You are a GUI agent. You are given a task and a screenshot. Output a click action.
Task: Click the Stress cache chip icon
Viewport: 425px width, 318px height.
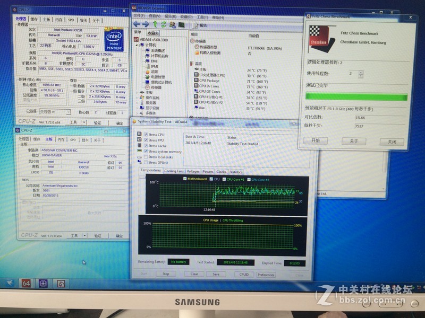click(139, 145)
